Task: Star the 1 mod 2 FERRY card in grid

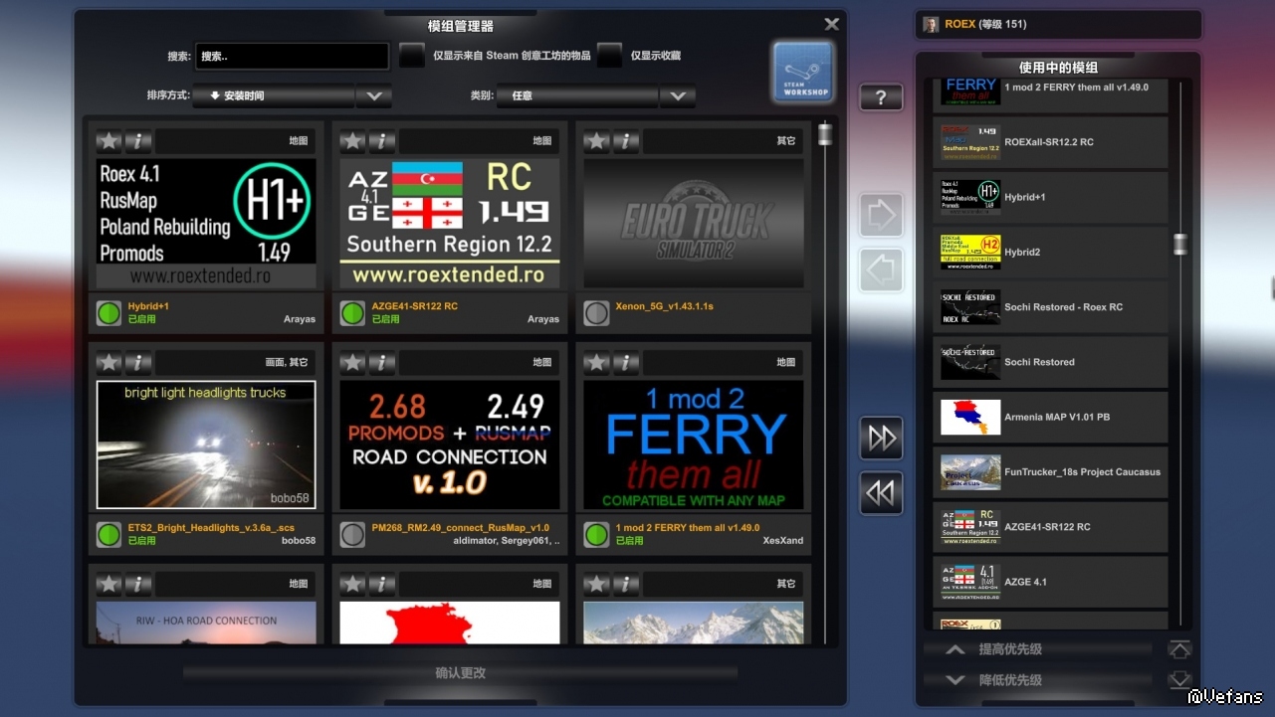Action: coord(596,362)
